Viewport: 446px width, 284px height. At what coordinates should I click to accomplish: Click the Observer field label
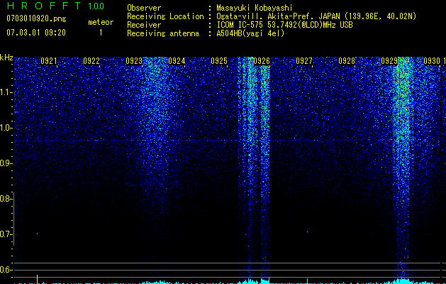144,8
